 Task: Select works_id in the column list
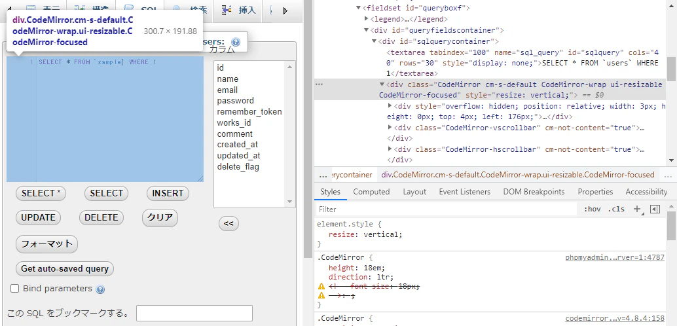pos(249,123)
